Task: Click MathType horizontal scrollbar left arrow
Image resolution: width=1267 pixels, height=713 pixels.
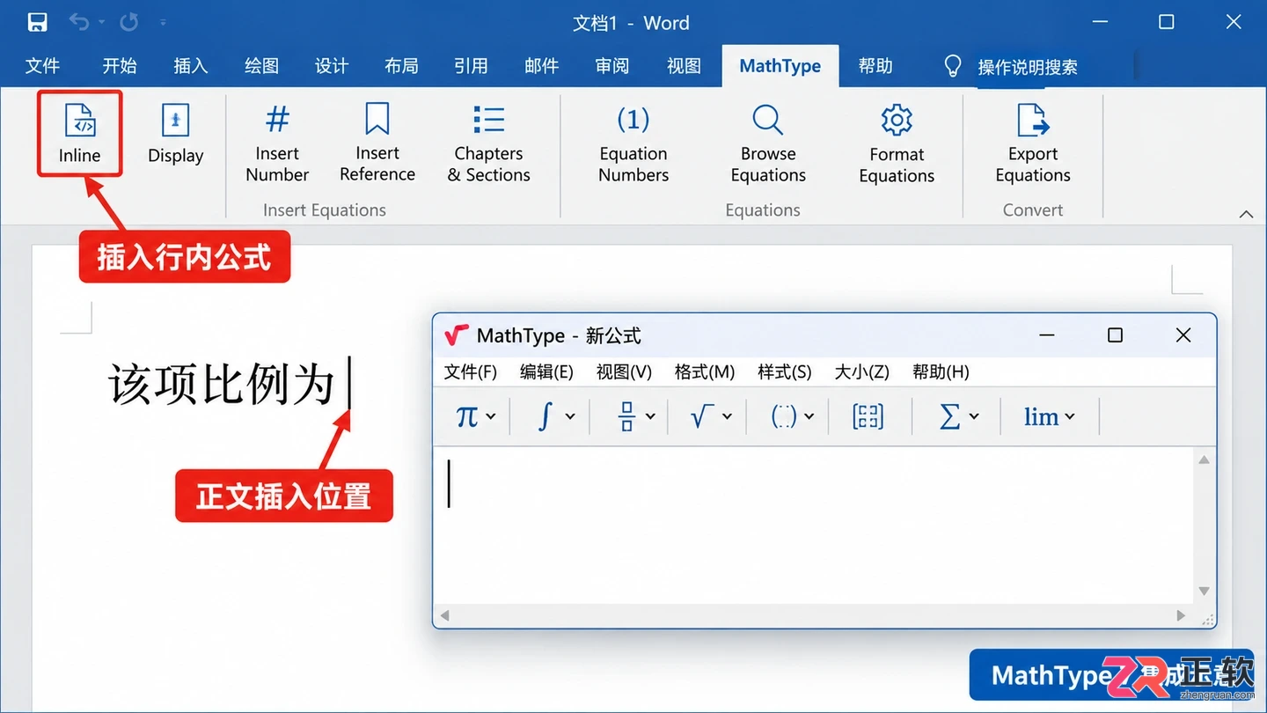Action: 445,615
